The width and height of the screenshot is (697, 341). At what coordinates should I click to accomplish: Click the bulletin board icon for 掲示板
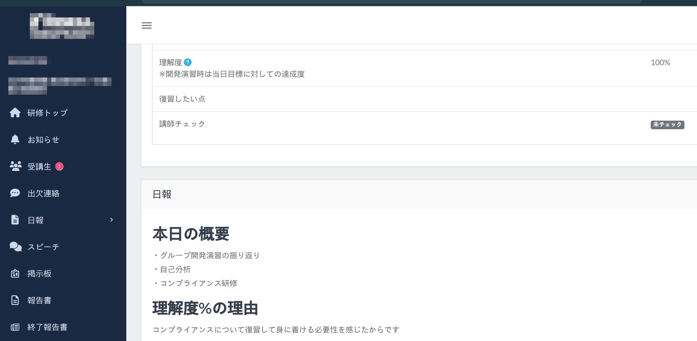15,274
